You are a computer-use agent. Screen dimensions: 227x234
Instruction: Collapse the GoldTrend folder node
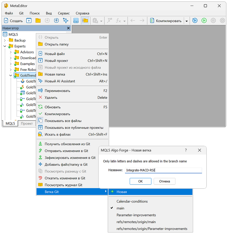[x=11, y=75]
